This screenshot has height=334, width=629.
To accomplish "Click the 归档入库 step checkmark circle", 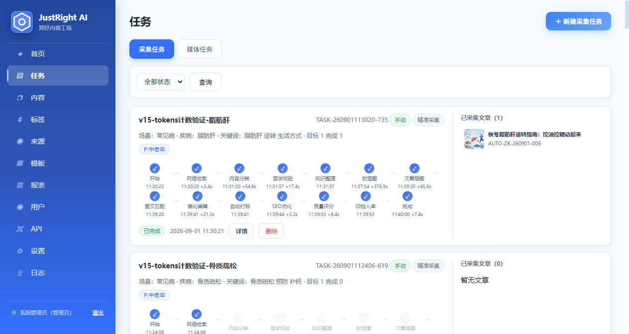I will click(365, 196).
